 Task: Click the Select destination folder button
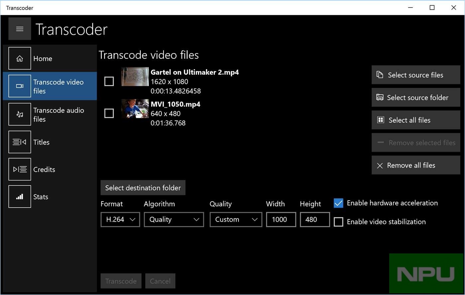point(143,187)
